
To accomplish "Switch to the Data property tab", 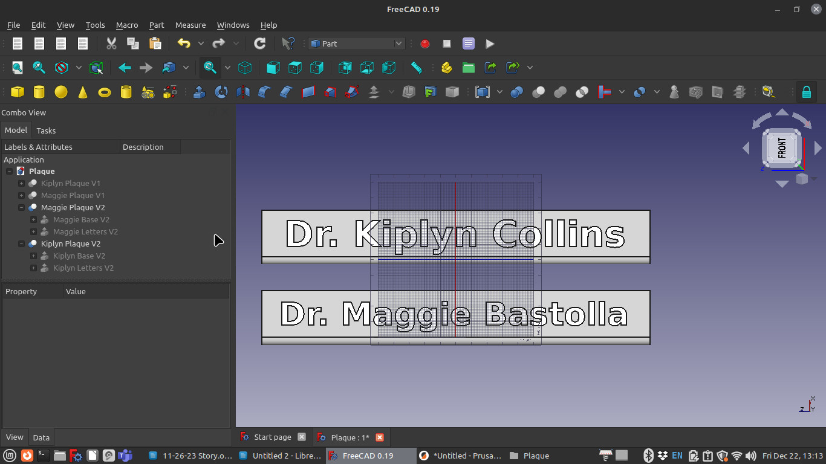I will coord(41,437).
